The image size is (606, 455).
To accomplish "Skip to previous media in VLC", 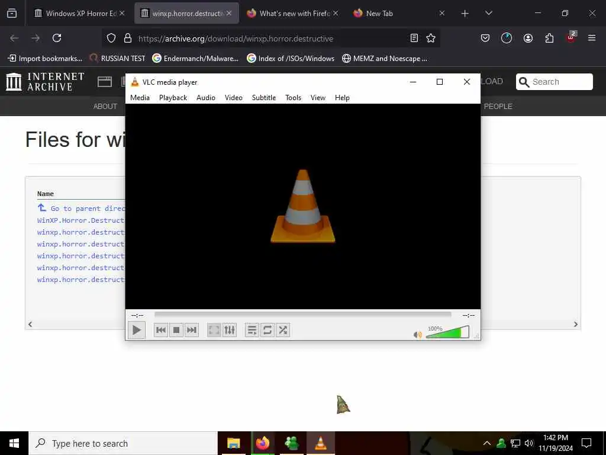I will (x=161, y=330).
